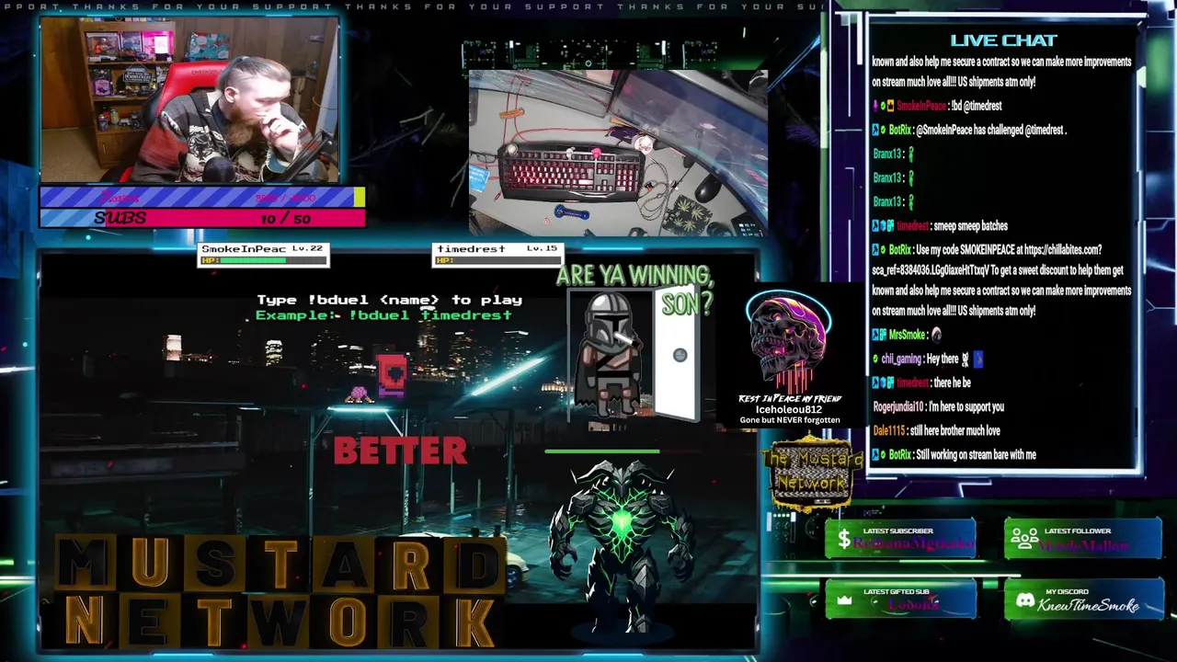Click 'Example: !bduel timedrest' text

tap(383, 315)
